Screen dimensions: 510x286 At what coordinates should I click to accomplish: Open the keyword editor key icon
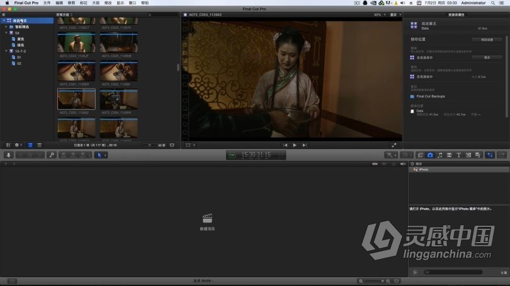click(52, 155)
